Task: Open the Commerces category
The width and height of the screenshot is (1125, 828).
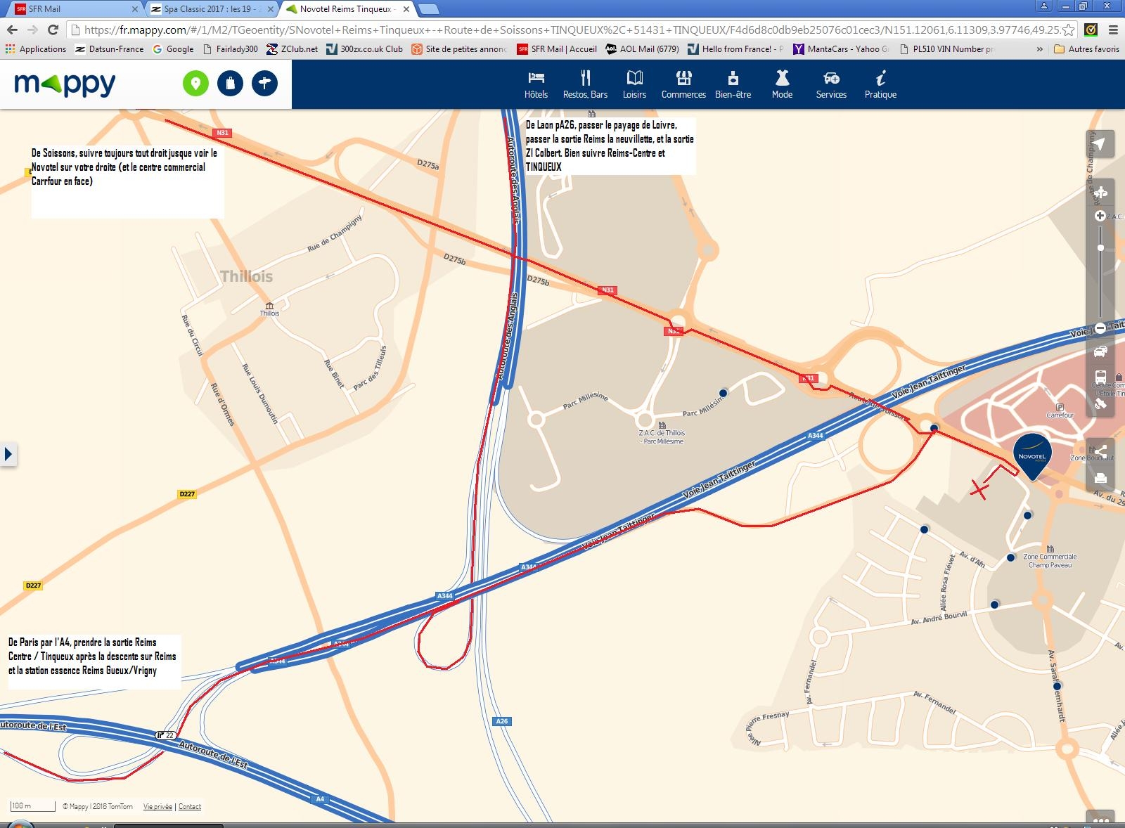Action: point(683,84)
